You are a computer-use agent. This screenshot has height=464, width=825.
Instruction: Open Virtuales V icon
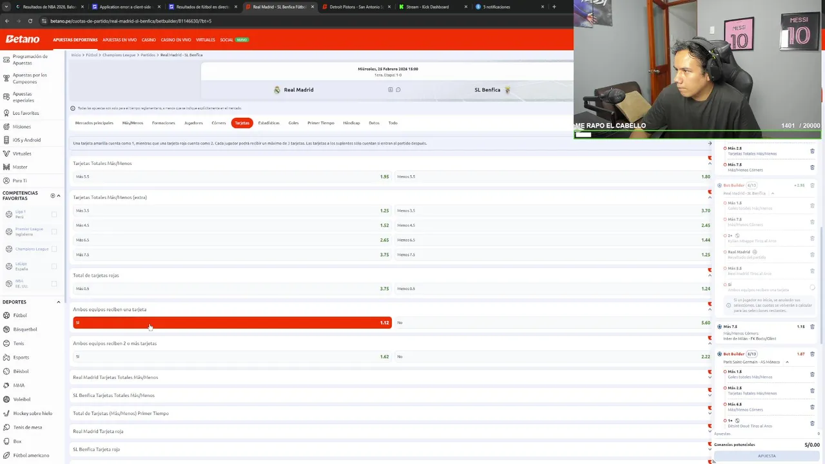tap(6, 153)
